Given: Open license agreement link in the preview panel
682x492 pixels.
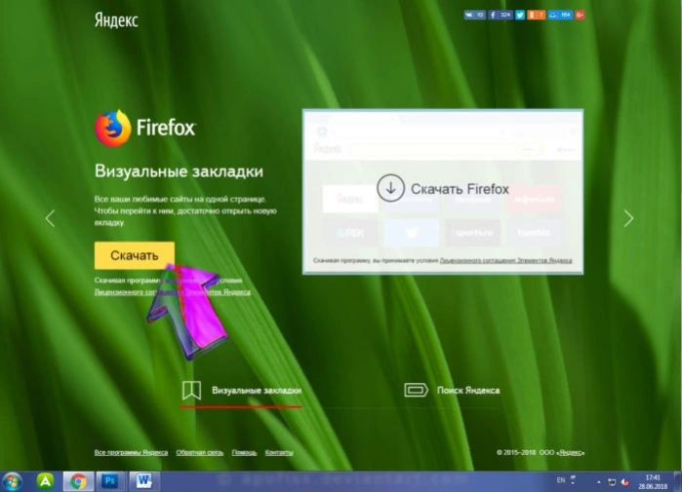Looking at the screenshot, I should point(505,260).
